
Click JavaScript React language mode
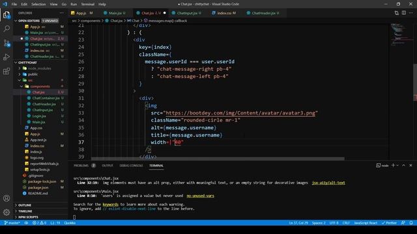366,223
